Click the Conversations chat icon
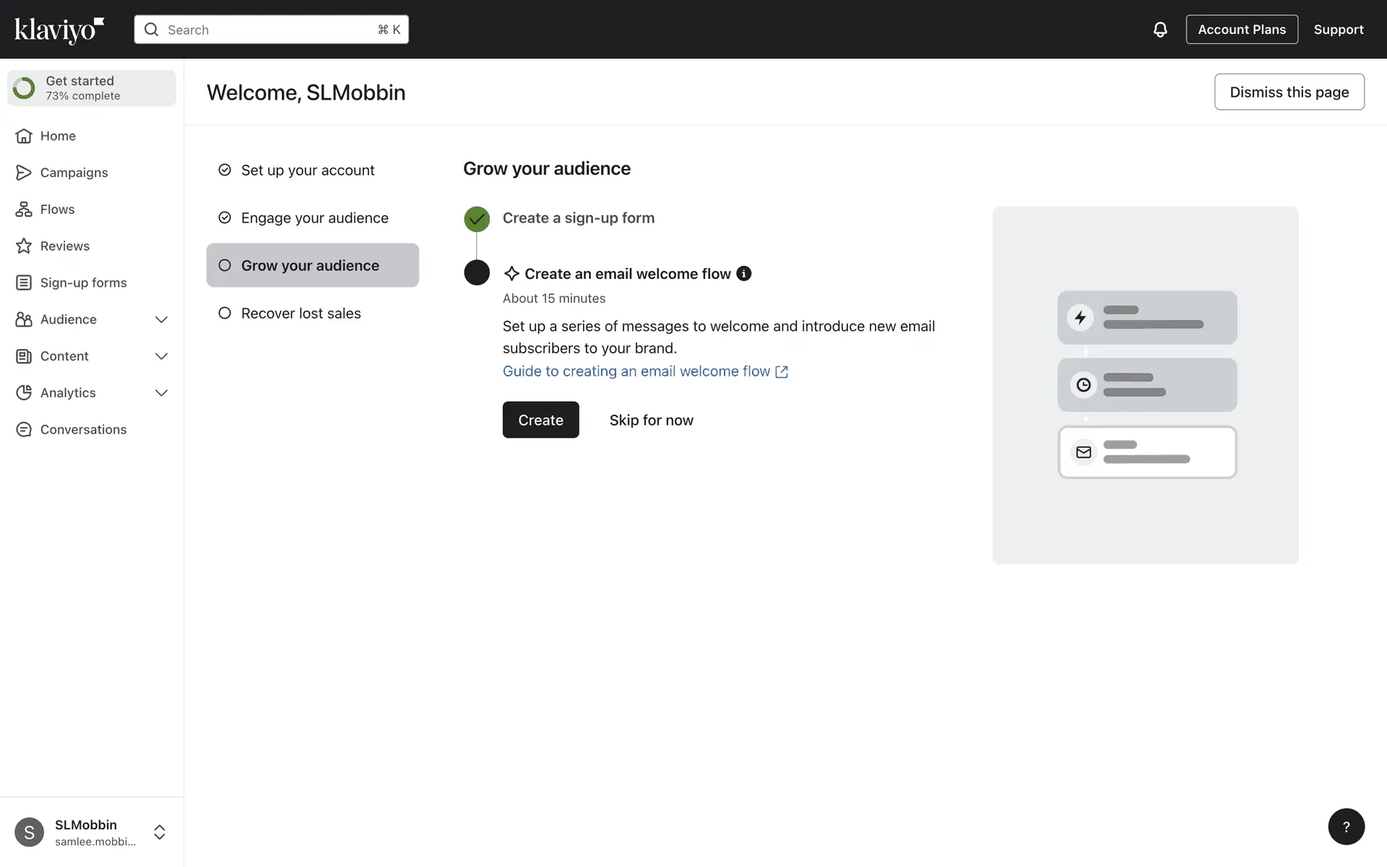This screenshot has width=1387, height=867. 24,430
